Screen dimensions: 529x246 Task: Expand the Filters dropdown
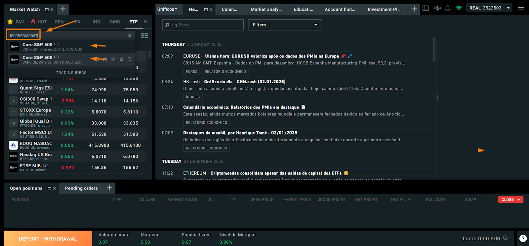click(x=285, y=25)
